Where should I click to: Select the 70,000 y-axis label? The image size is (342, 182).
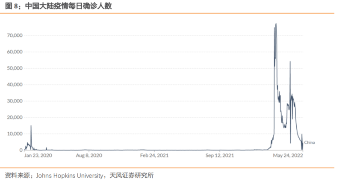pyautogui.click(x=14, y=35)
